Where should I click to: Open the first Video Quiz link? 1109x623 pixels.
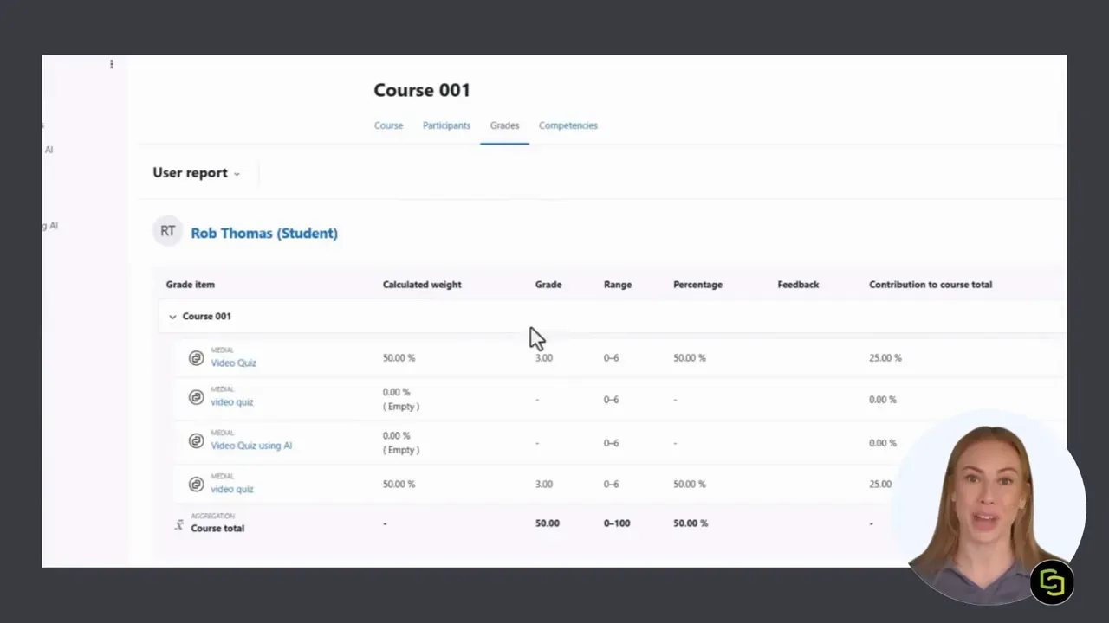coord(234,363)
